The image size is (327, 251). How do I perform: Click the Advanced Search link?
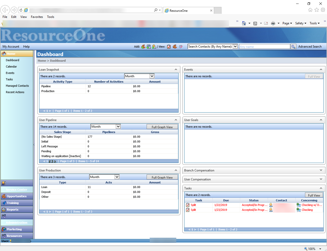tap(310, 47)
